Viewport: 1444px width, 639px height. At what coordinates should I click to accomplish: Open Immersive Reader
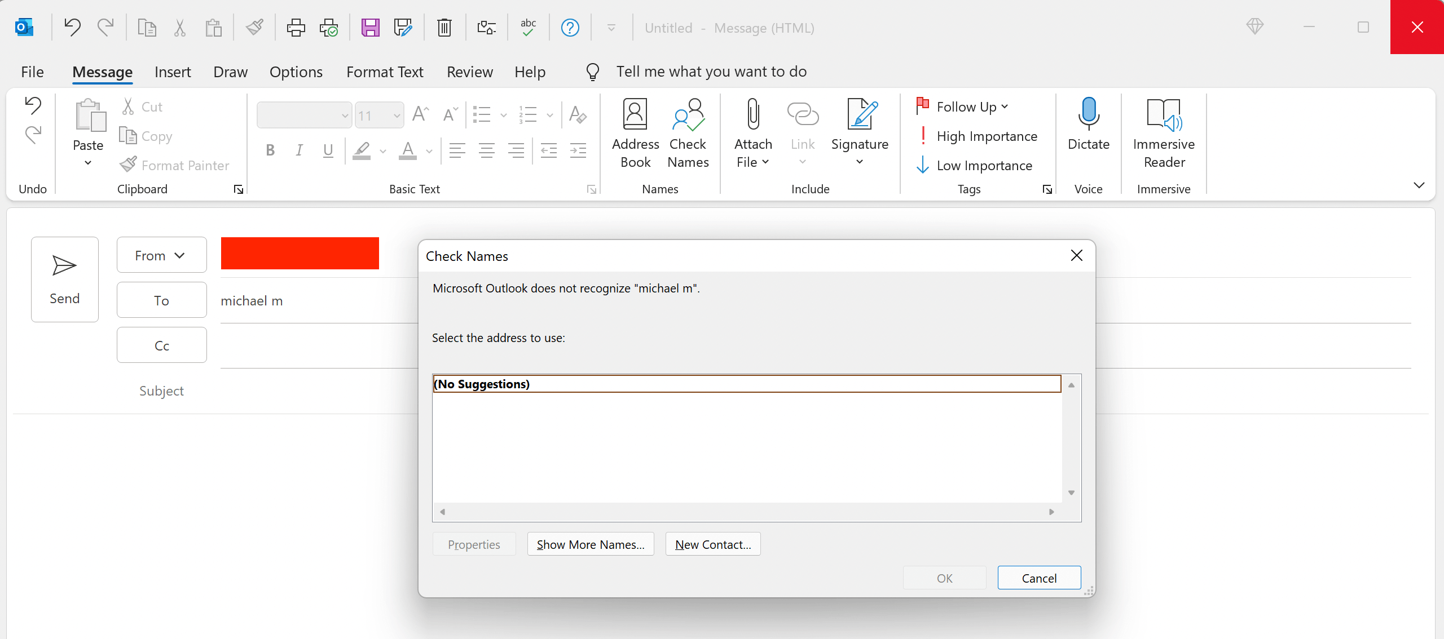(1164, 133)
